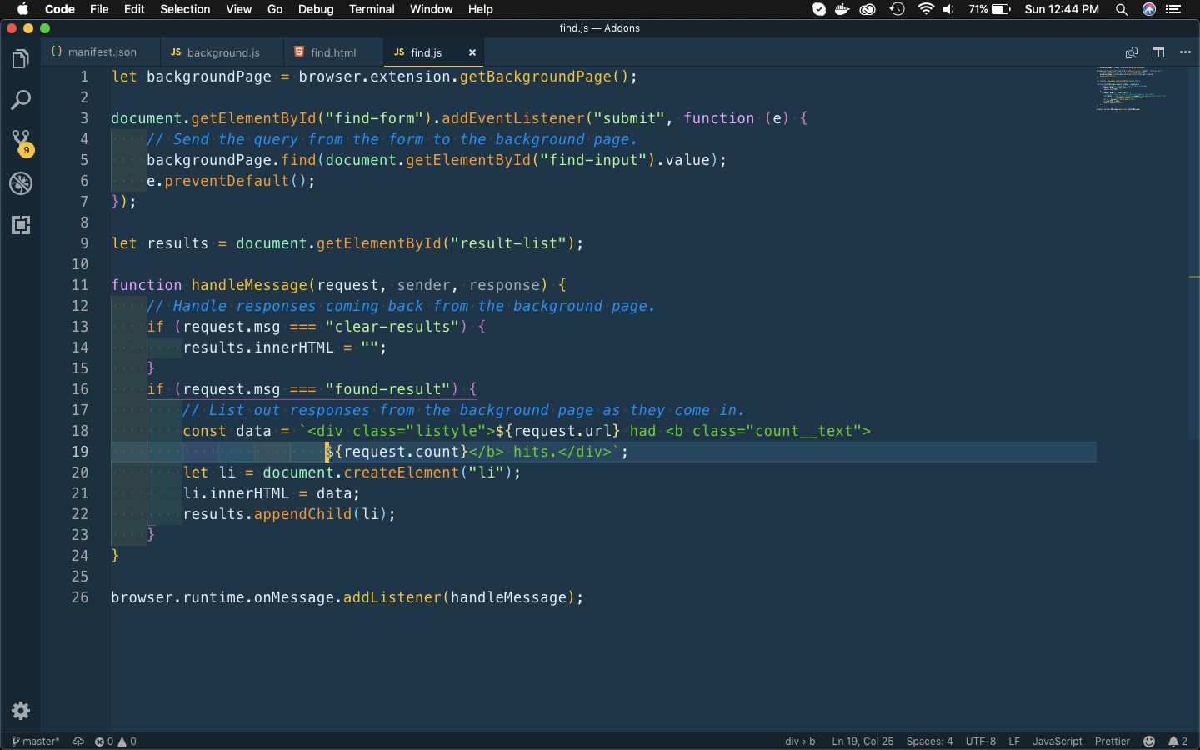Click the checkmark task app icon in menu bar
Screen dimensions: 1200x750
pos(819,9)
